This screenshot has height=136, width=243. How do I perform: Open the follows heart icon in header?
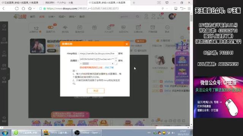[153, 16]
